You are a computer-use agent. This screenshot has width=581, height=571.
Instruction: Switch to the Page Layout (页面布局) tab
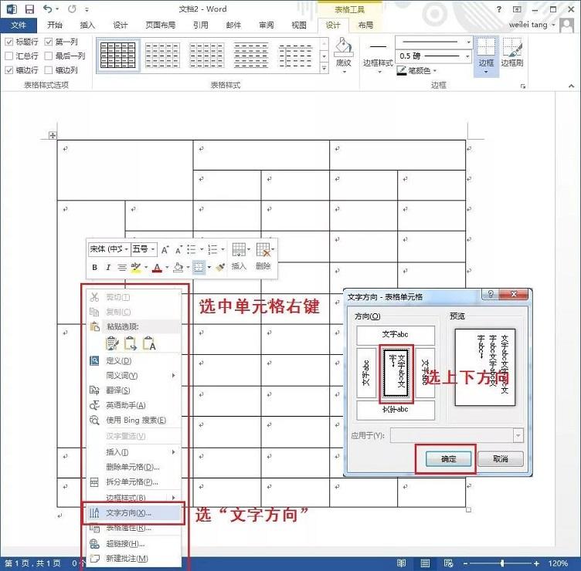(161, 25)
